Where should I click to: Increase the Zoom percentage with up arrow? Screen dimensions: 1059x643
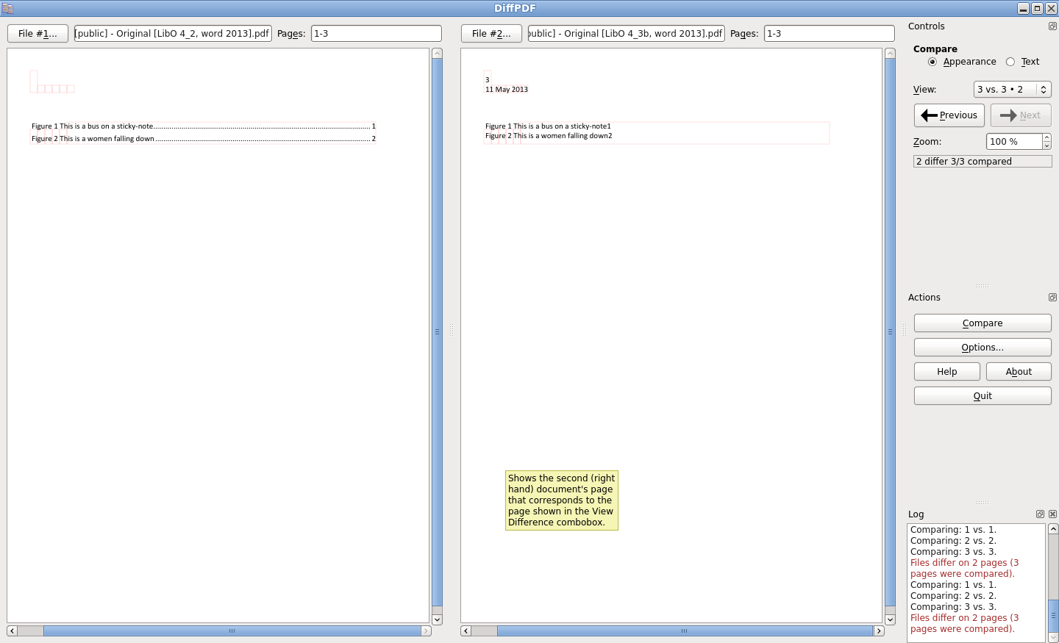[1046, 137]
